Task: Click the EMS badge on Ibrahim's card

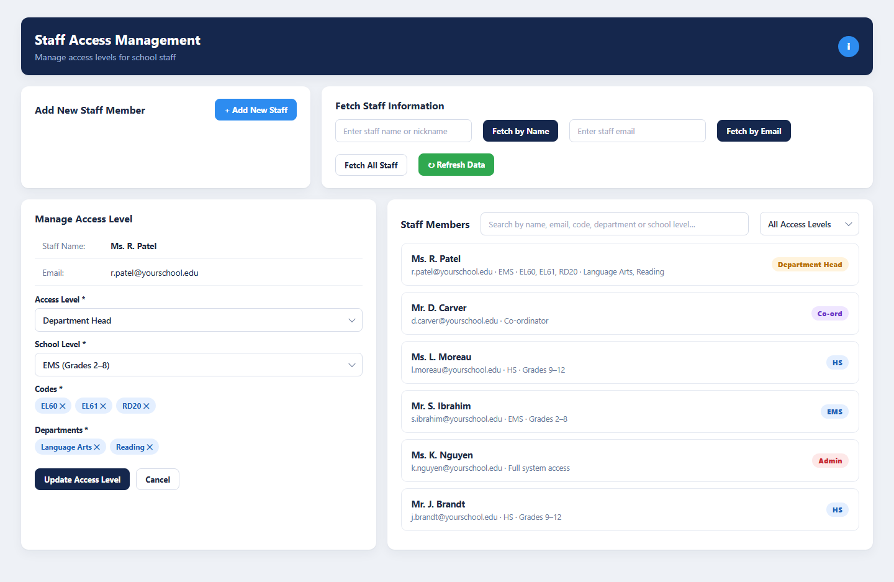Action: pos(834,412)
